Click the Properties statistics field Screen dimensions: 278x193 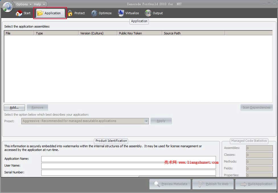[x=260, y=175]
